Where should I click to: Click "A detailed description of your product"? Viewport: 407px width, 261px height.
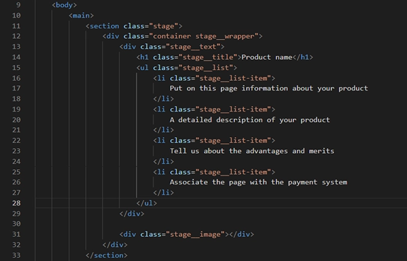point(250,120)
